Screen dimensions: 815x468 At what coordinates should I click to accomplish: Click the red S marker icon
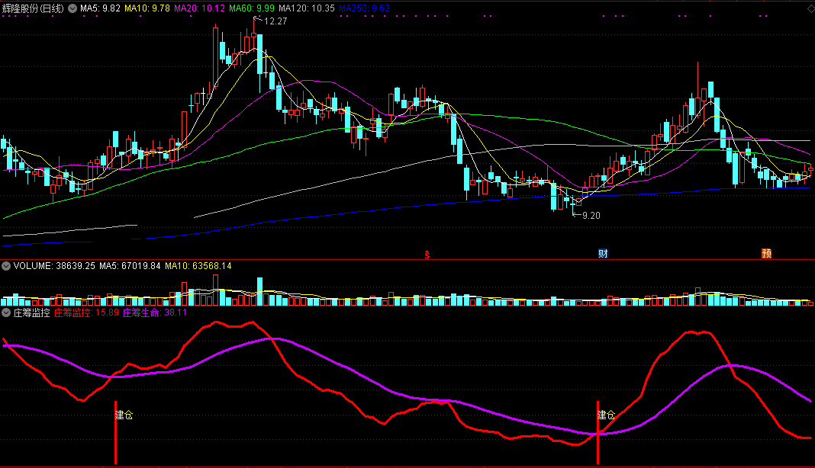[x=427, y=254]
